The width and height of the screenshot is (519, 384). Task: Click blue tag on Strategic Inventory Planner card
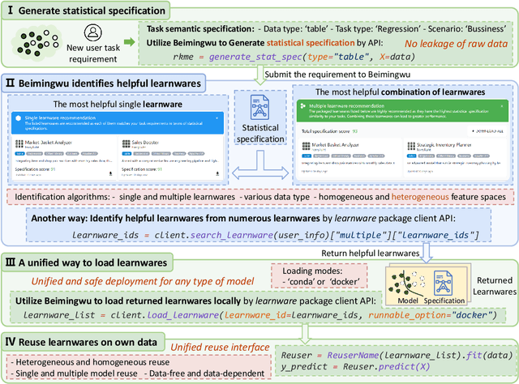[412, 156]
